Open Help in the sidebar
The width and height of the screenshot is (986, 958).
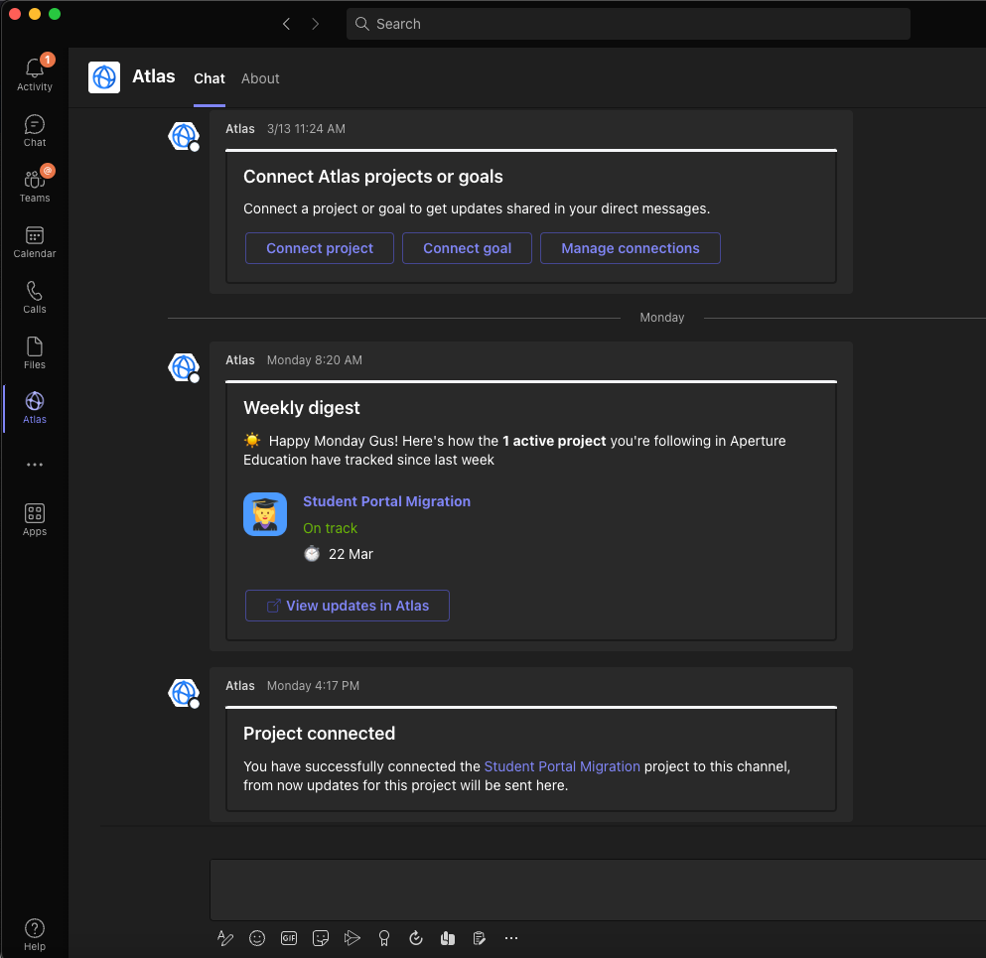tap(35, 935)
